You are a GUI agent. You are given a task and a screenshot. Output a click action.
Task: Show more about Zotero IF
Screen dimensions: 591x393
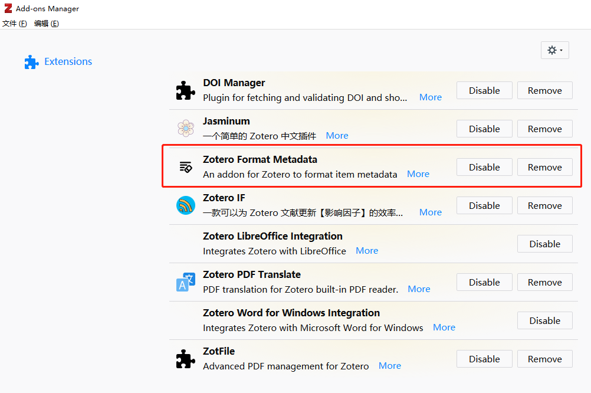coord(431,212)
